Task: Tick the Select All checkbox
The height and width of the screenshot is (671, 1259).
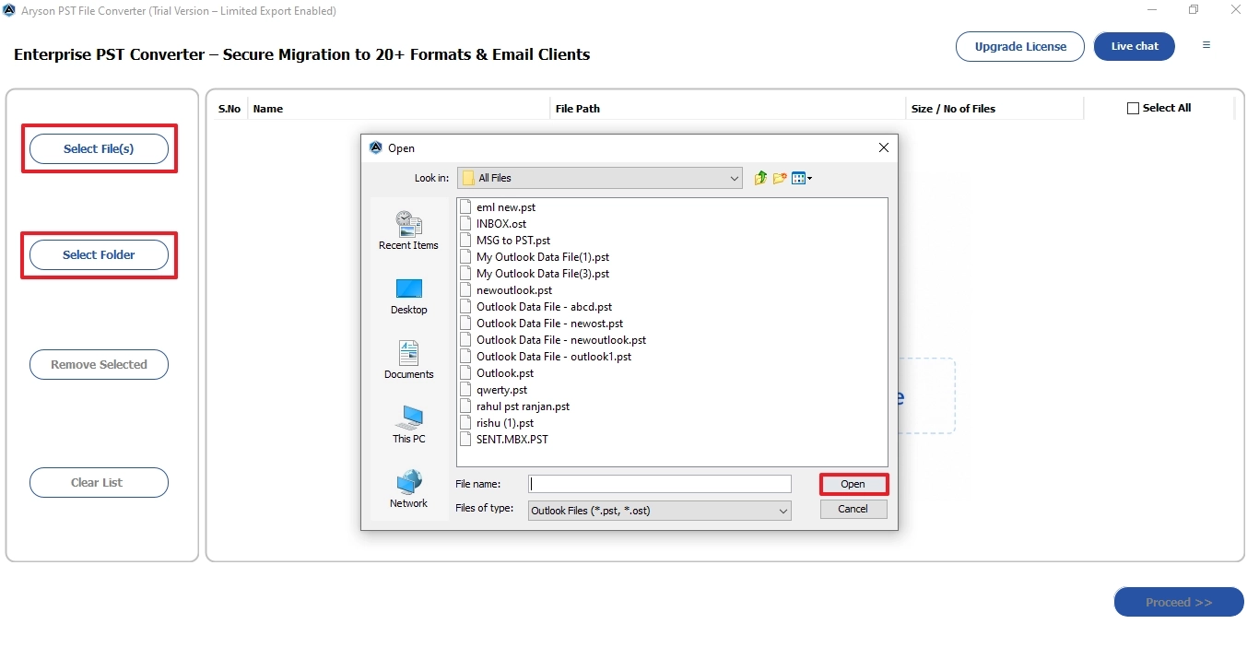Action: click(x=1133, y=109)
